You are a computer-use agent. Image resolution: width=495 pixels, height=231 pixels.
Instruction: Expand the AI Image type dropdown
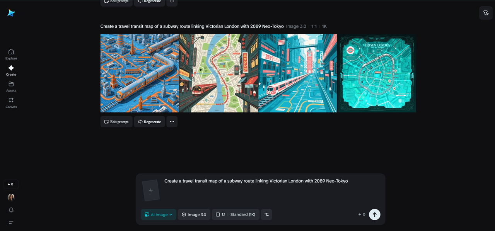click(x=159, y=214)
